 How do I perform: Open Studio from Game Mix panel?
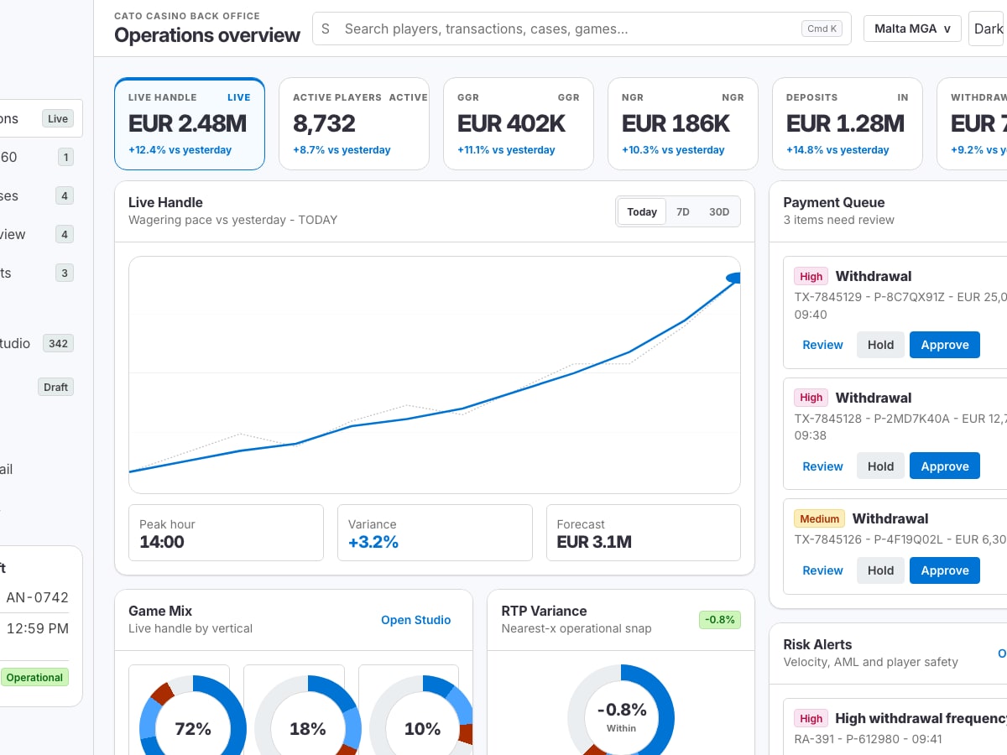[x=416, y=620]
